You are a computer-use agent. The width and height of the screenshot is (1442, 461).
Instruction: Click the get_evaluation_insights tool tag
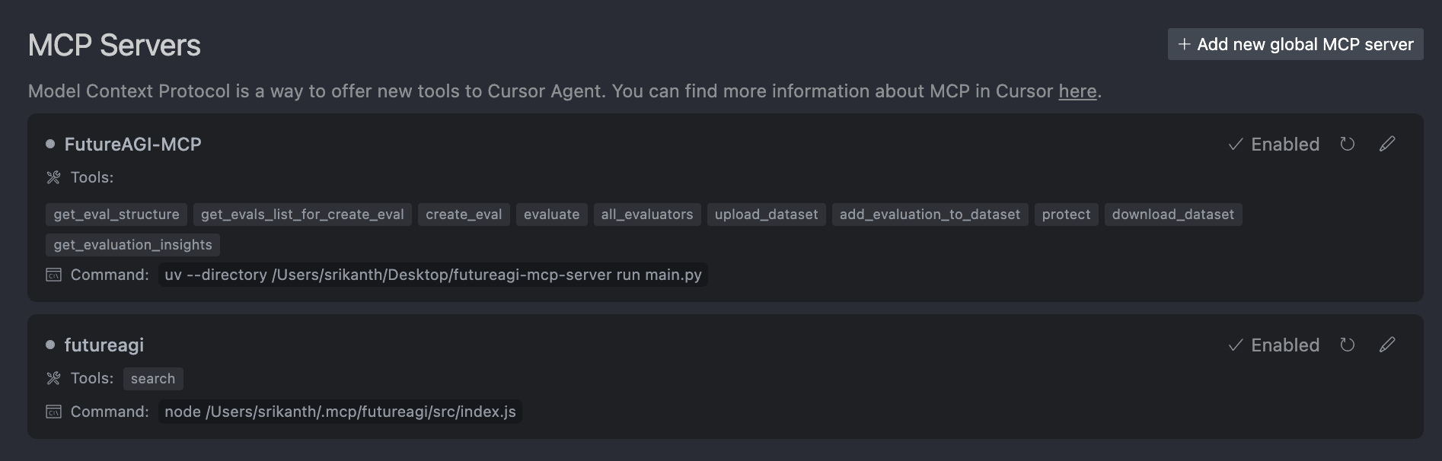(x=132, y=245)
